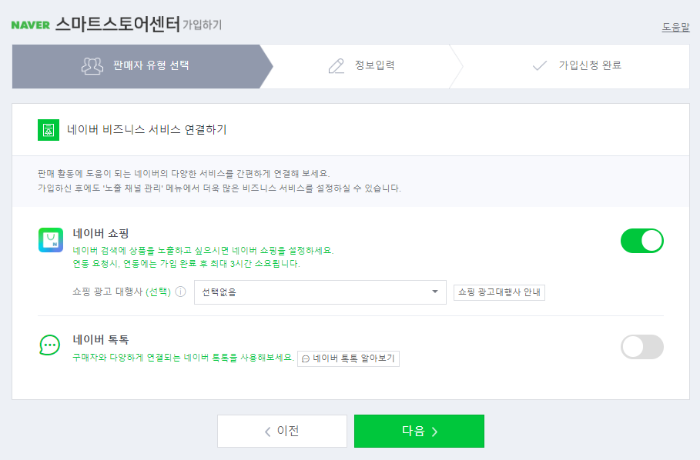Image resolution: width=700 pixels, height=460 pixels.
Task: Click the sellers group icon in step one
Action: pyautogui.click(x=92, y=66)
